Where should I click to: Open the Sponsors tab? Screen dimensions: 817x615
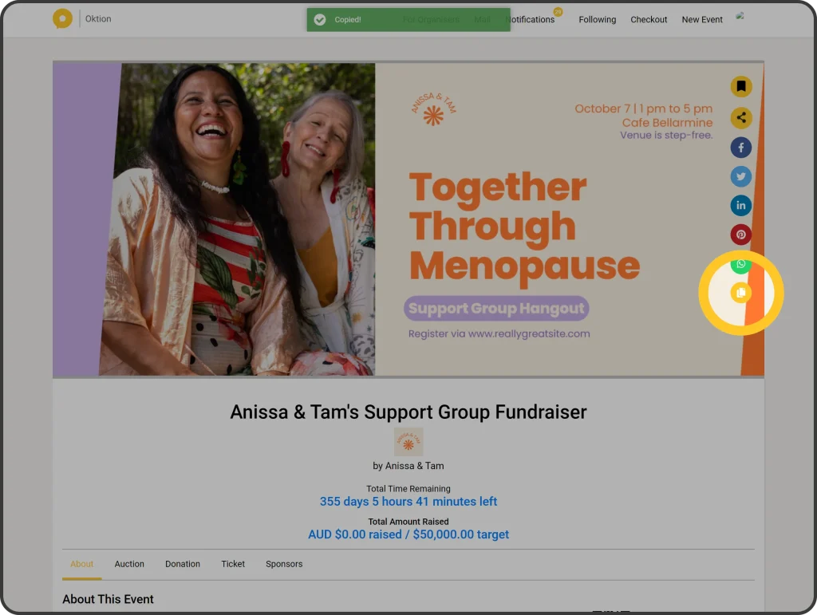tap(284, 564)
